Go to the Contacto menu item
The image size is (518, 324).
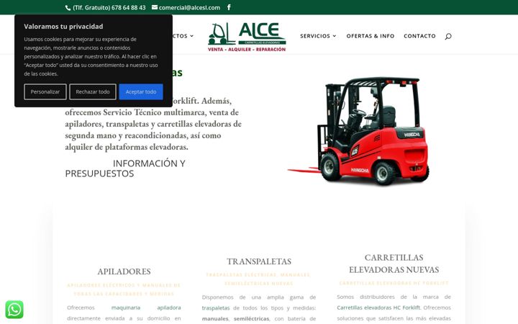pos(419,36)
